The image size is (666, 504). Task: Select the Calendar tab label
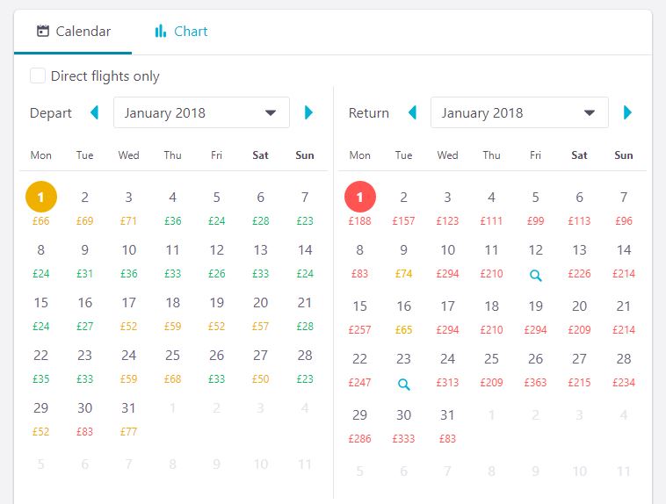83,32
